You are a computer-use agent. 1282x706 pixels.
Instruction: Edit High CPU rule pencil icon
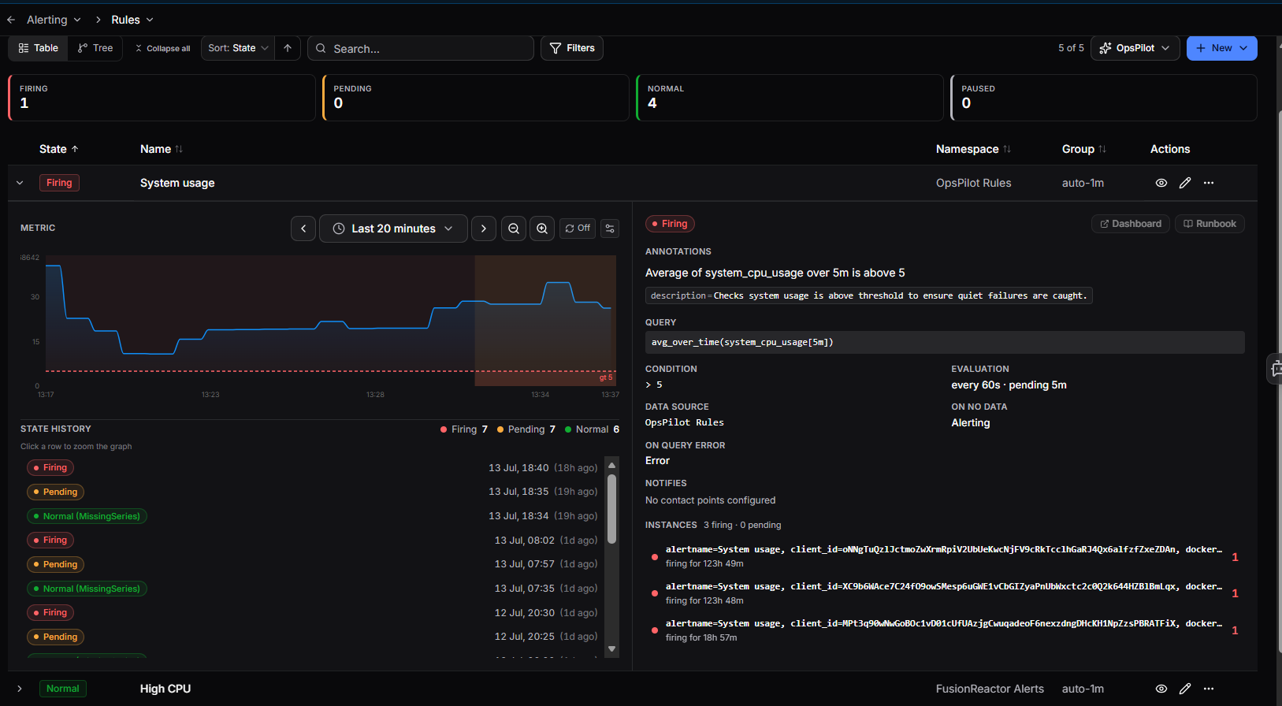click(1185, 689)
